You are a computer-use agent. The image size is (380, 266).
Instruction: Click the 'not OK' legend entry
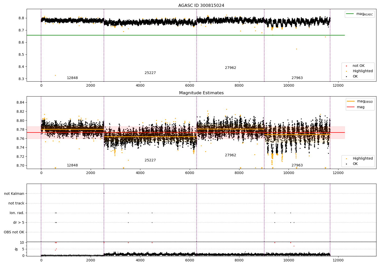[358, 66]
